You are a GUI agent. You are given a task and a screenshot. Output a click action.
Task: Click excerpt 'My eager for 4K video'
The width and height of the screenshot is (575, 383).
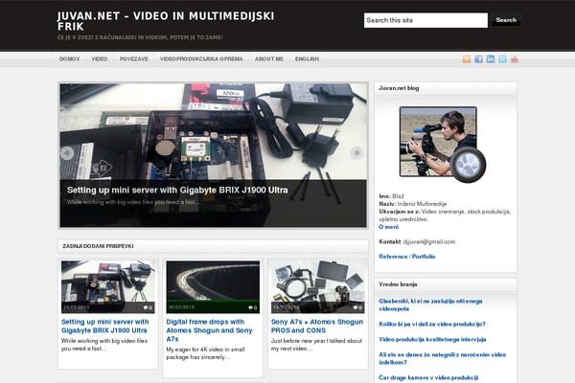(x=205, y=353)
